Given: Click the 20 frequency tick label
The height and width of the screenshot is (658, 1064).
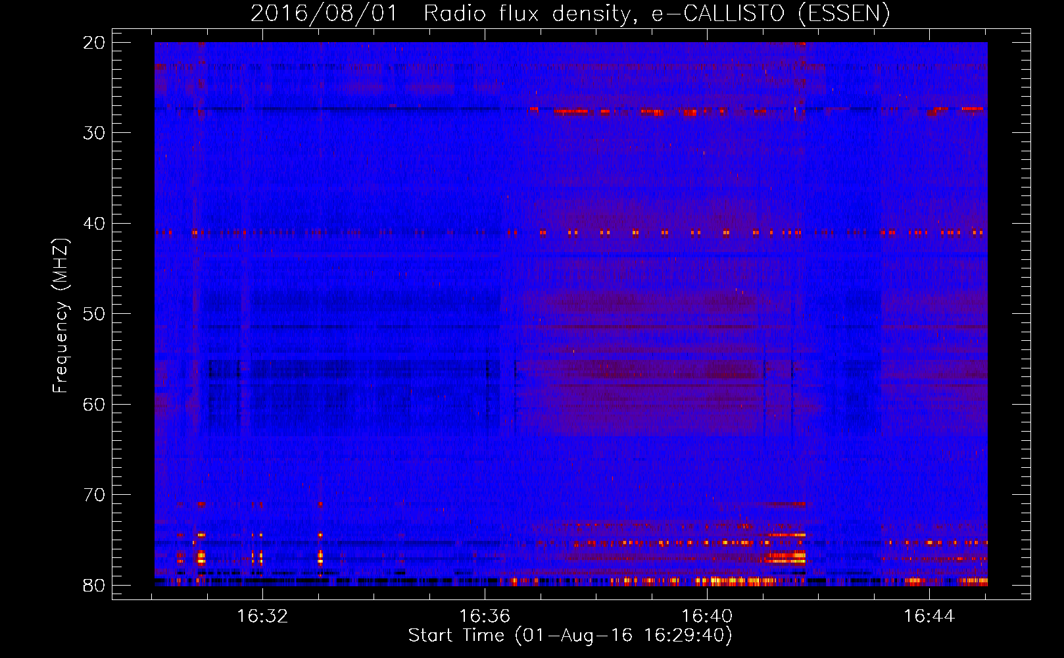Looking at the screenshot, I should (x=94, y=43).
